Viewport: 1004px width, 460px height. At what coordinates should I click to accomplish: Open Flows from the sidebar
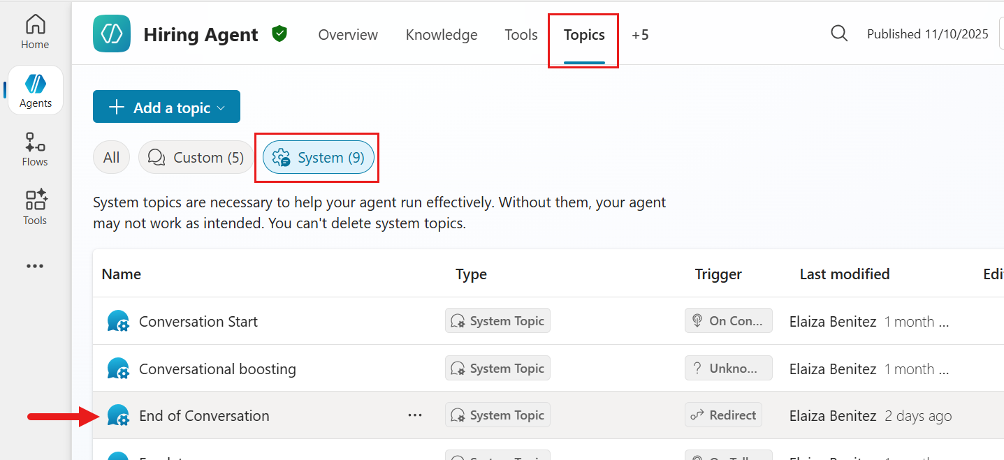tap(34, 148)
